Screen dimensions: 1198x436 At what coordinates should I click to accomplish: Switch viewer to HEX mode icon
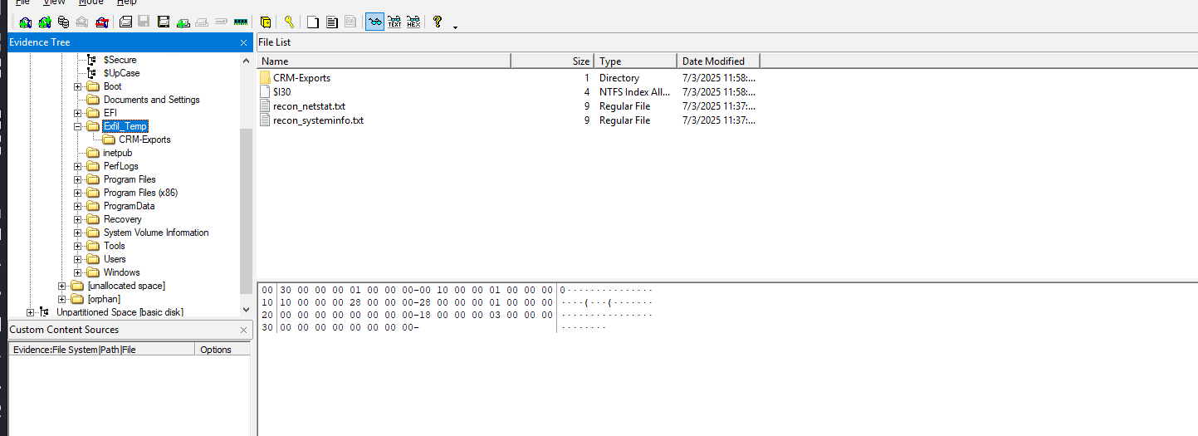[413, 22]
